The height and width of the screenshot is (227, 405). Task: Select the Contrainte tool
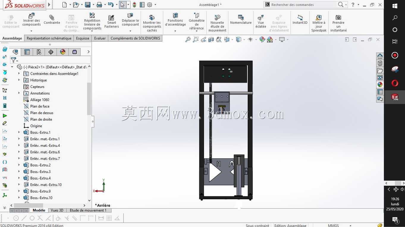point(52,20)
